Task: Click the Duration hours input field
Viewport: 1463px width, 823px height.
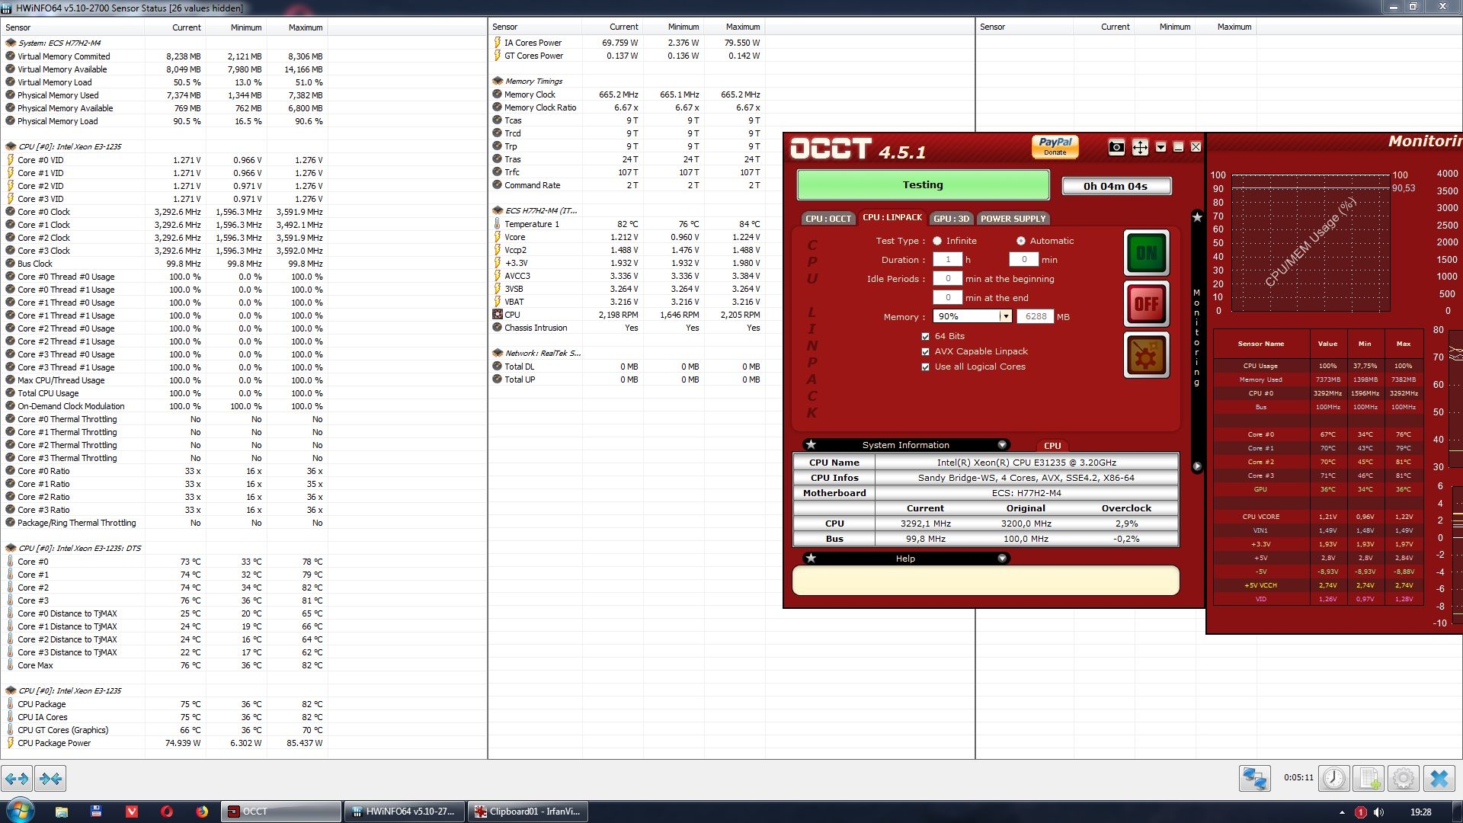Action: coord(948,260)
